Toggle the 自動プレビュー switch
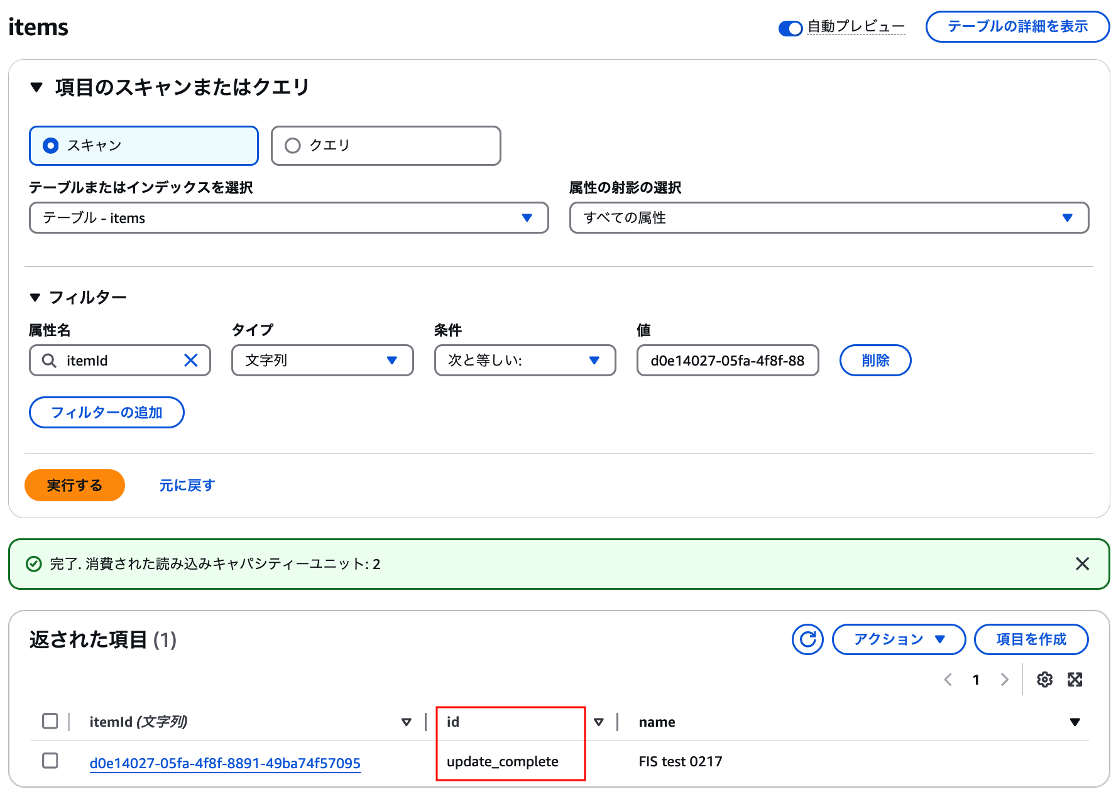 pyautogui.click(x=790, y=28)
